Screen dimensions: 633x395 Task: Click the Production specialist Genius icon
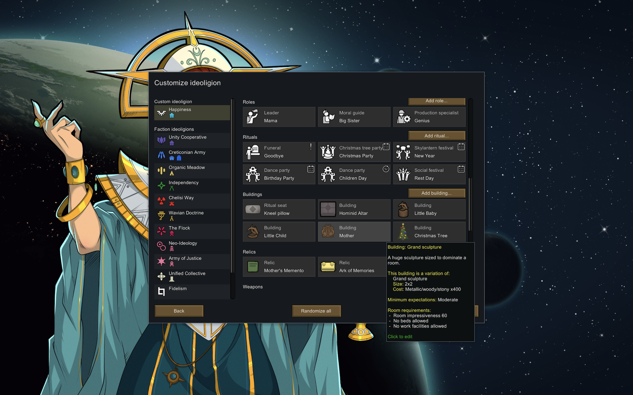403,117
